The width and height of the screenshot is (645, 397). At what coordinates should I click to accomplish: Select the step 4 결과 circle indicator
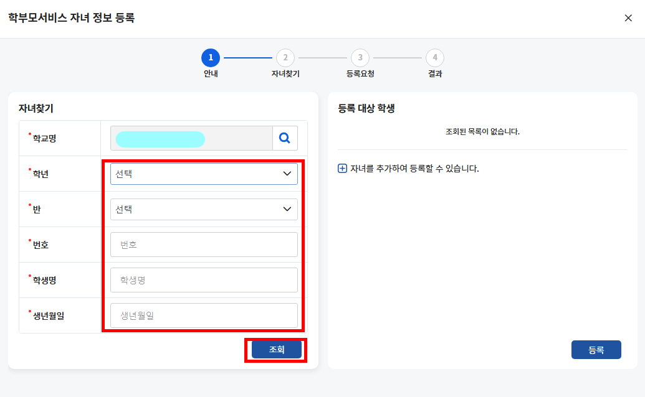435,58
